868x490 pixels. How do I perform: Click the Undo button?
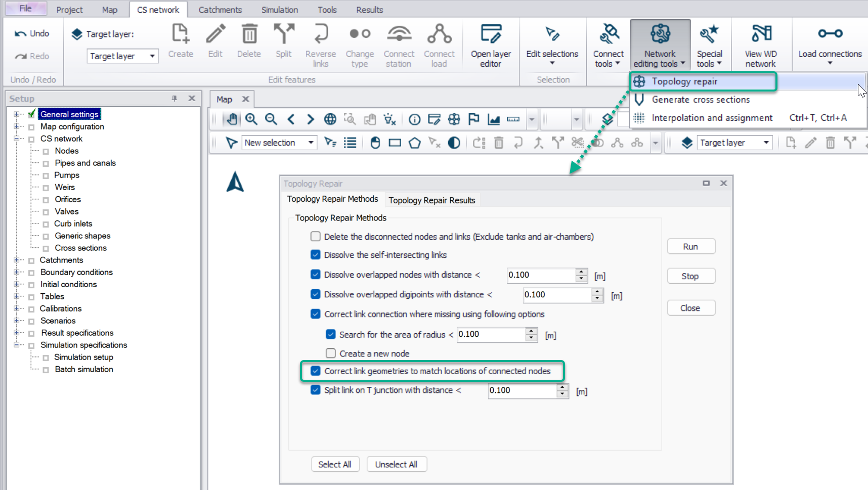coord(32,33)
